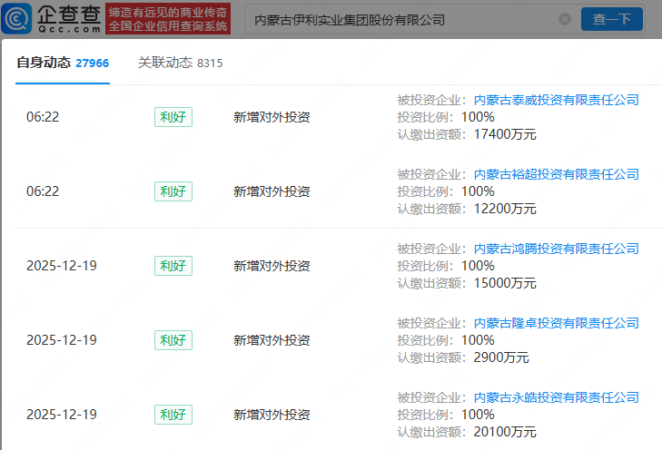Click the 利好 tag in the 永皓 row
The image size is (662, 450).
[x=173, y=415]
